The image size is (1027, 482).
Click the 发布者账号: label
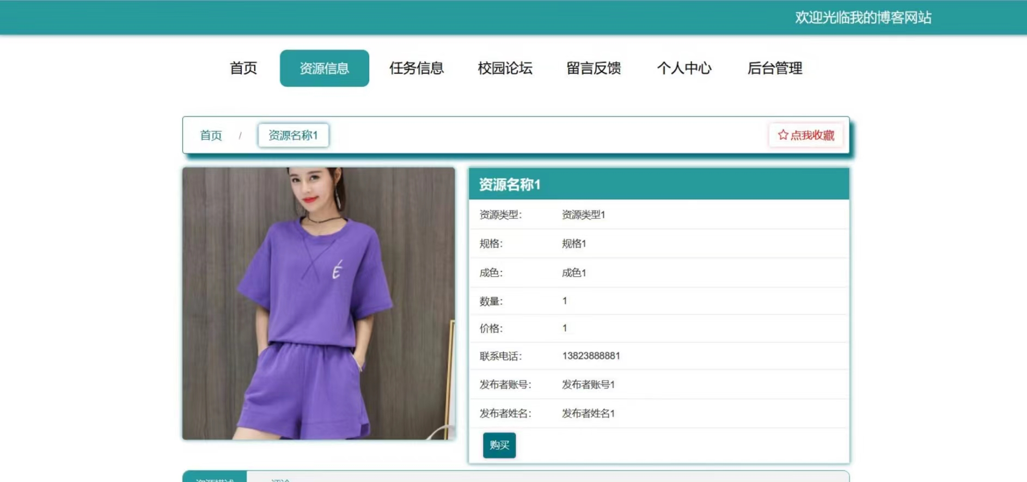pyautogui.click(x=505, y=385)
